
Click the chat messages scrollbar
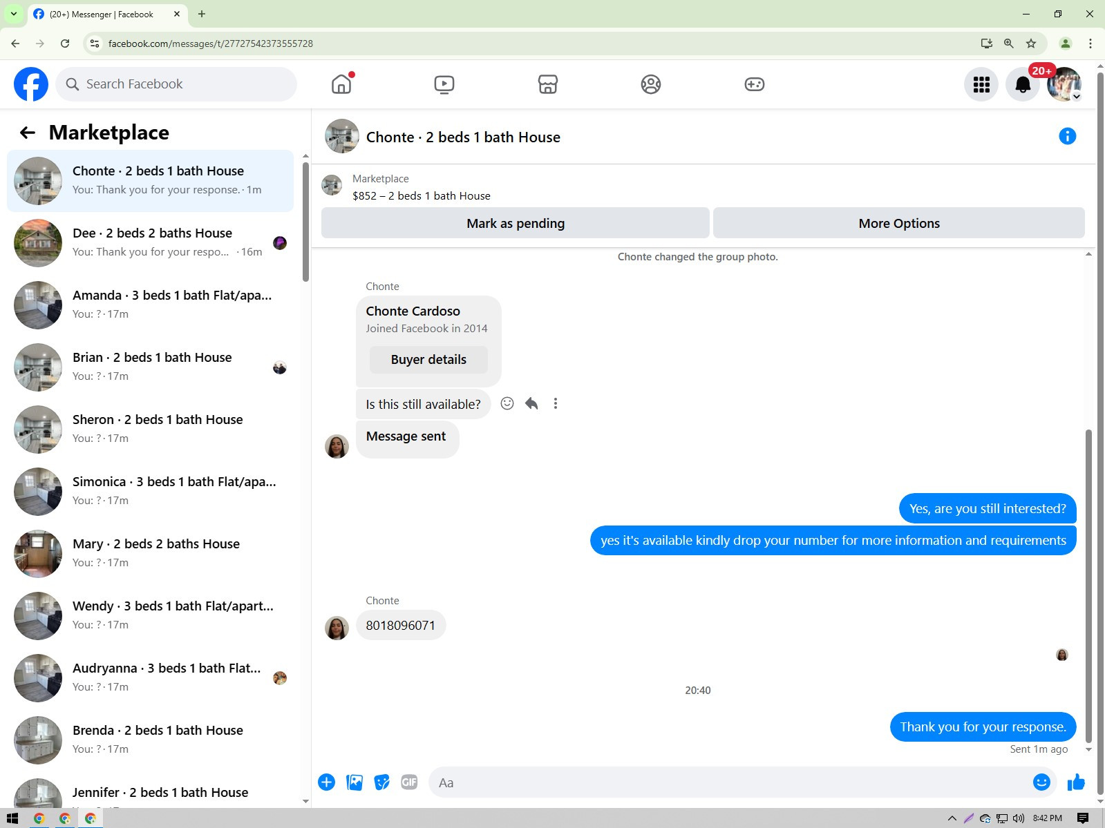pyautogui.click(x=1088, y=587)
